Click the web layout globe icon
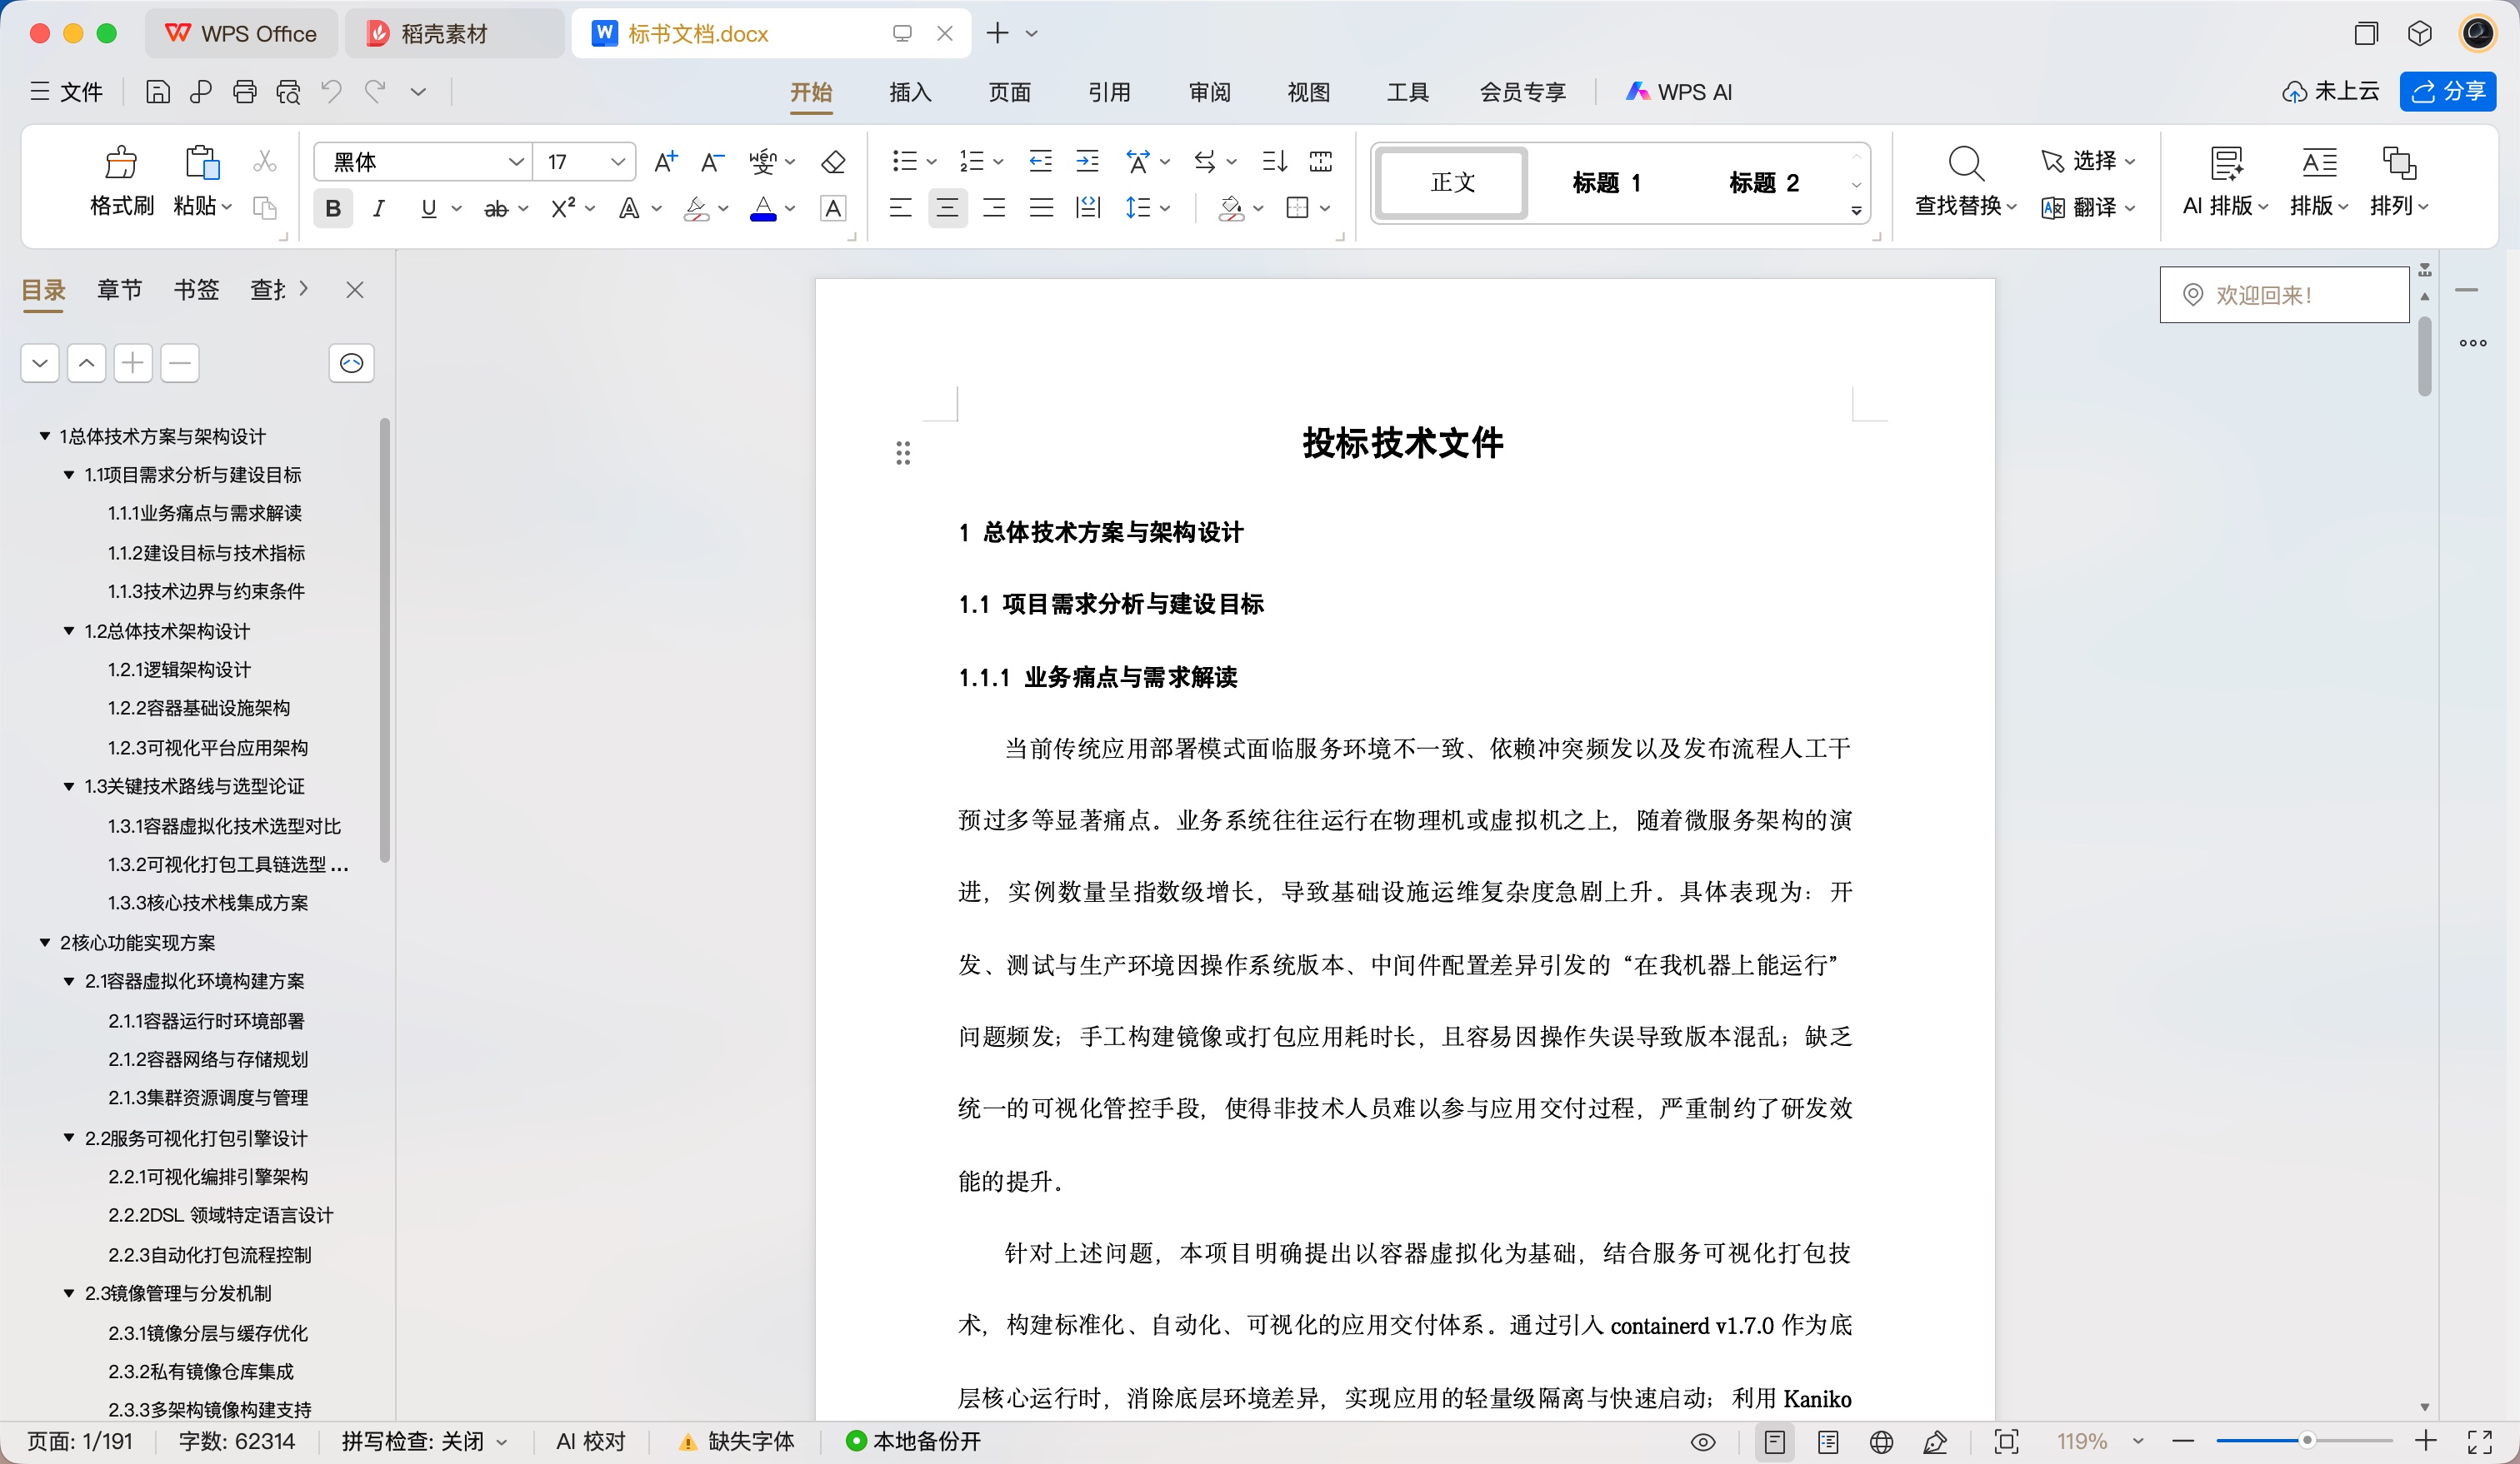Viewport: 2520px width, 1464px height. 1881,1441
